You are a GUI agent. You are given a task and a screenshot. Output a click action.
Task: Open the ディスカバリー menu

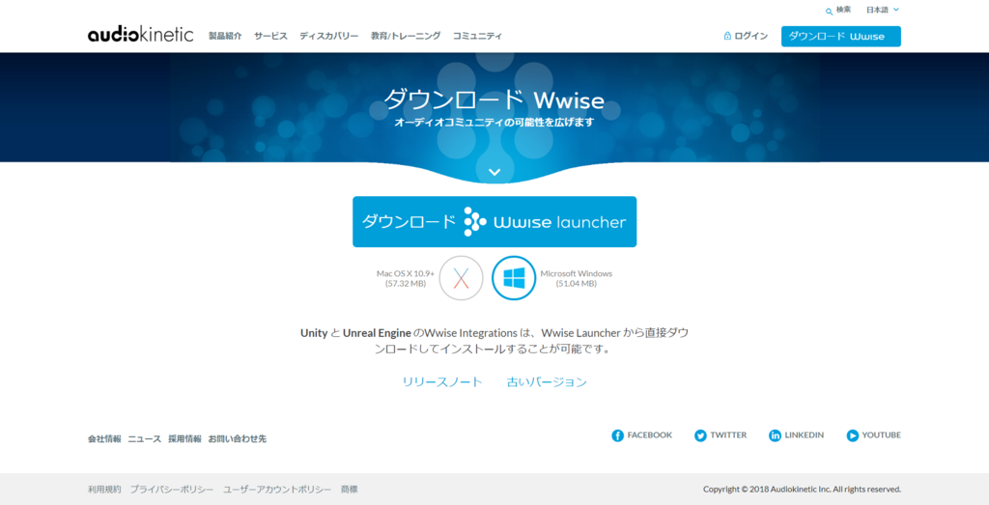(328, 36)
